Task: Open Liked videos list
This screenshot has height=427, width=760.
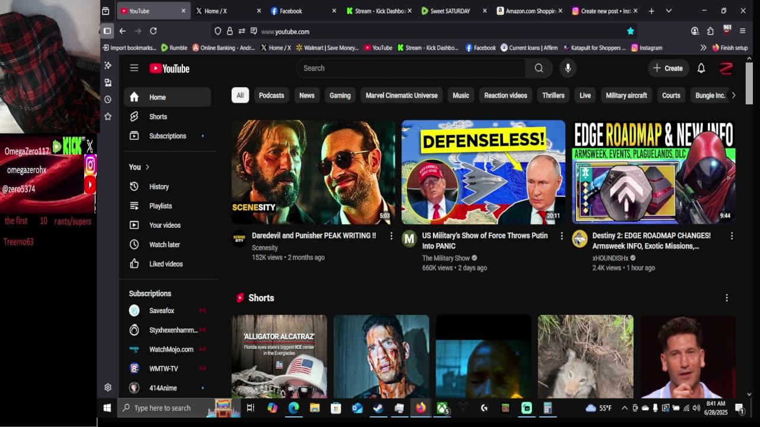Action: coord(167,264)
